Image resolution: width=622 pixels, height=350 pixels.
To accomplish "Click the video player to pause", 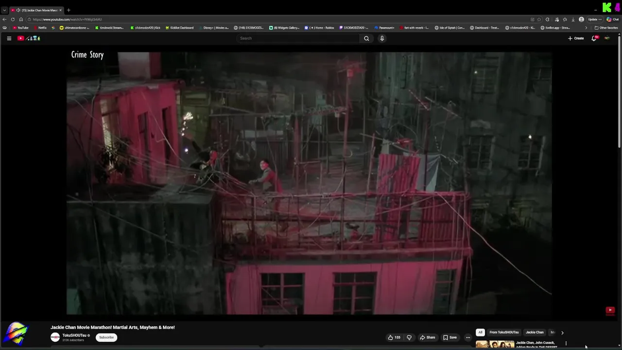I will 309,183.
